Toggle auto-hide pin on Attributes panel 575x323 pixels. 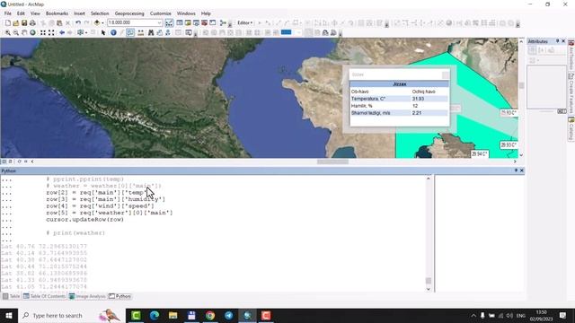tap(558, 41)
